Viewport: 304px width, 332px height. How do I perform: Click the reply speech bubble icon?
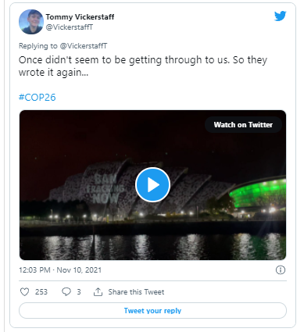66,292
